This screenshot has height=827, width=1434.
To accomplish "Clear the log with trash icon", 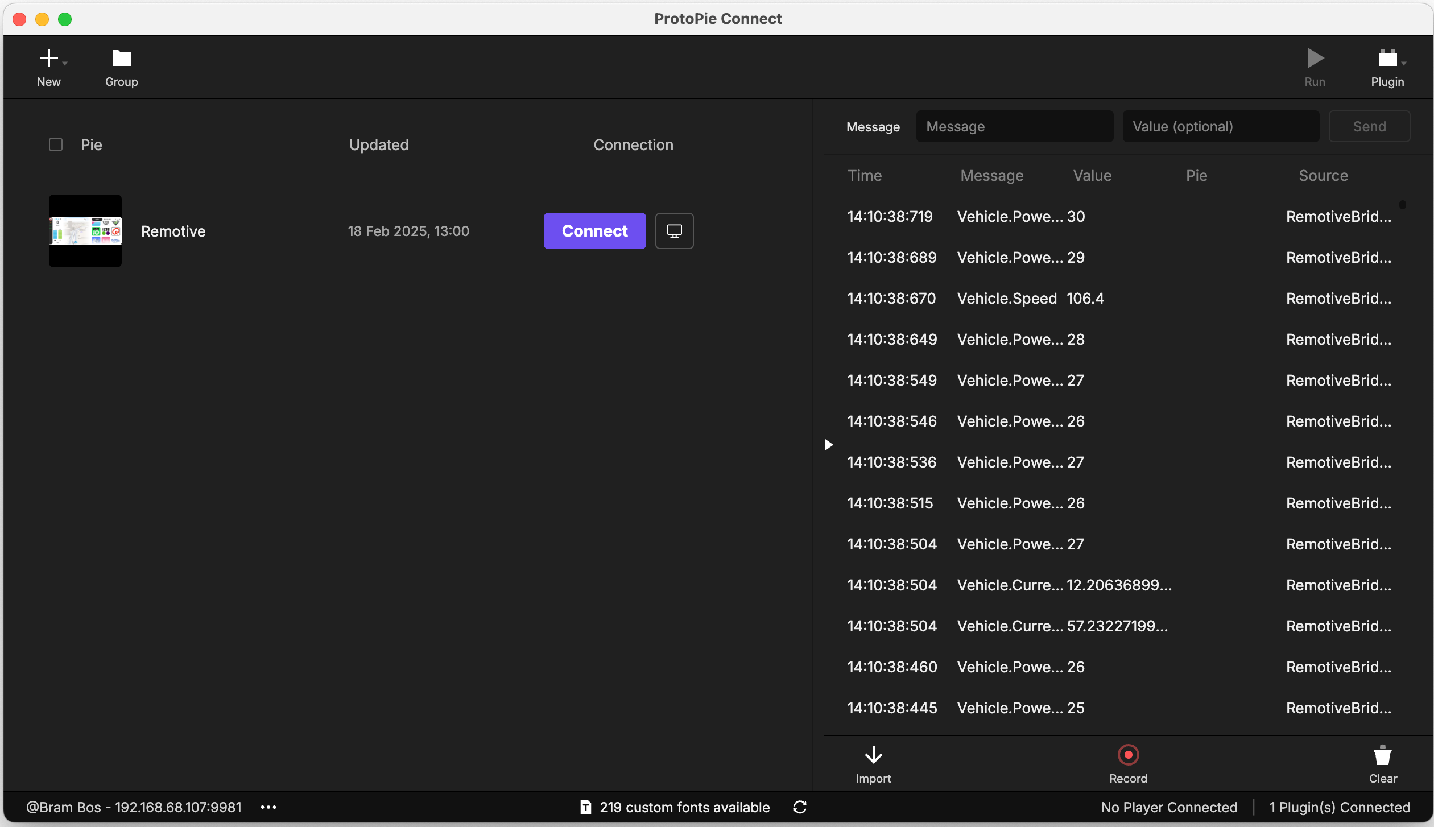I will tap(1383, 755).
